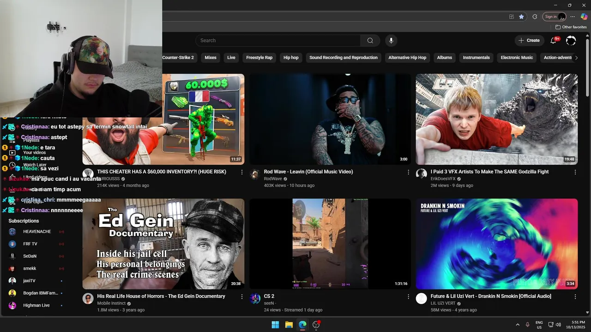Click His Real Life House of Horrors title
This screenshot has height=332, width=591.
161,296
